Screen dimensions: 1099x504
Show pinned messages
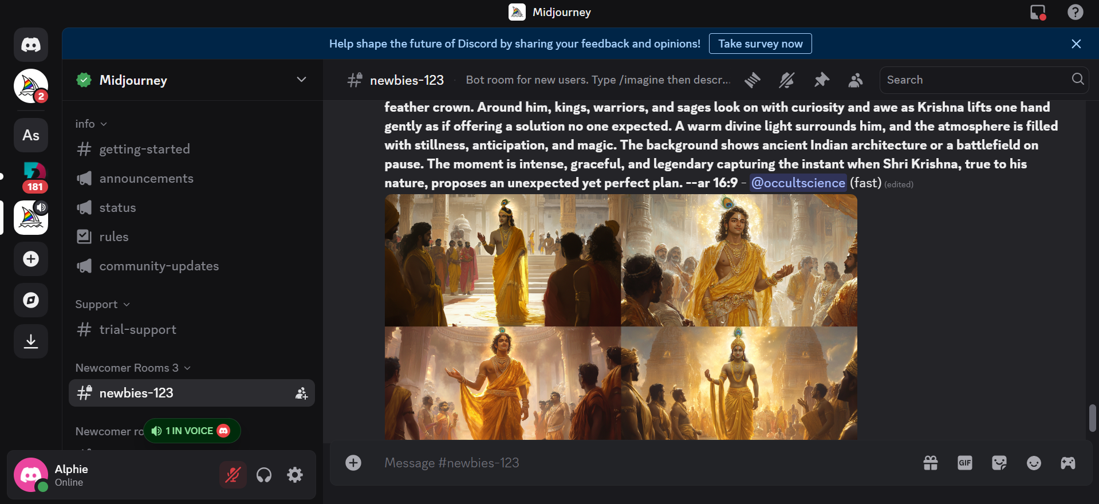click(x=821, y=80)
